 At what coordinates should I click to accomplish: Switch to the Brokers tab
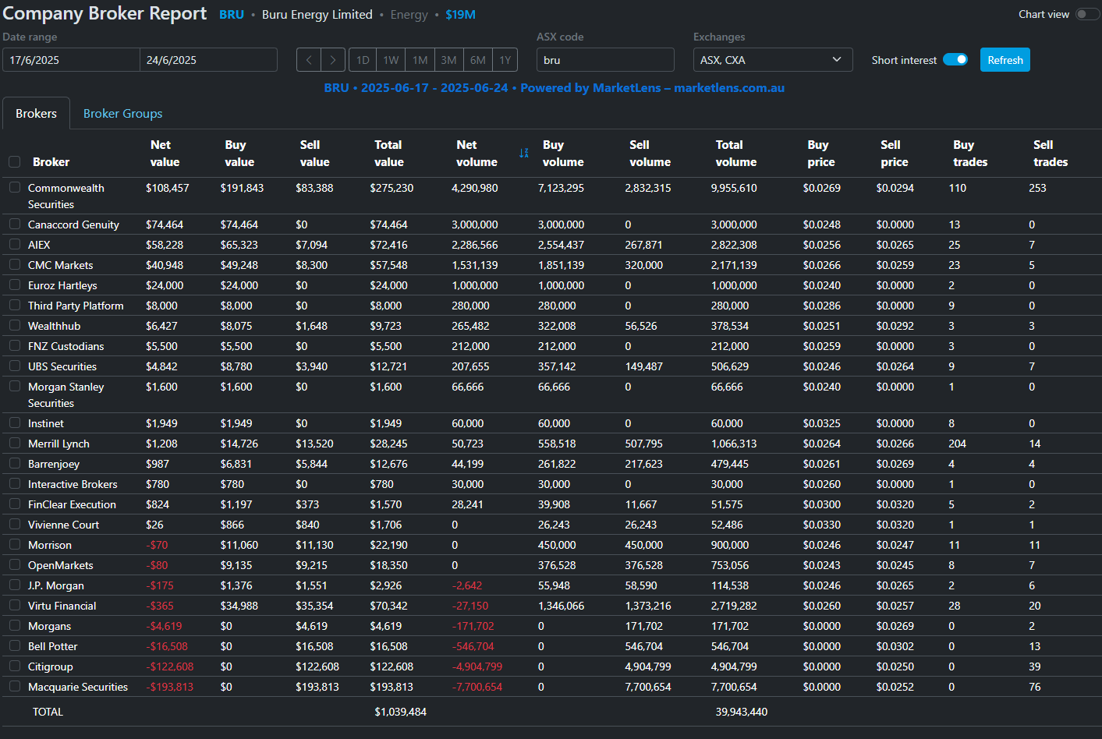pyautogui.click(x=36, y=113)
